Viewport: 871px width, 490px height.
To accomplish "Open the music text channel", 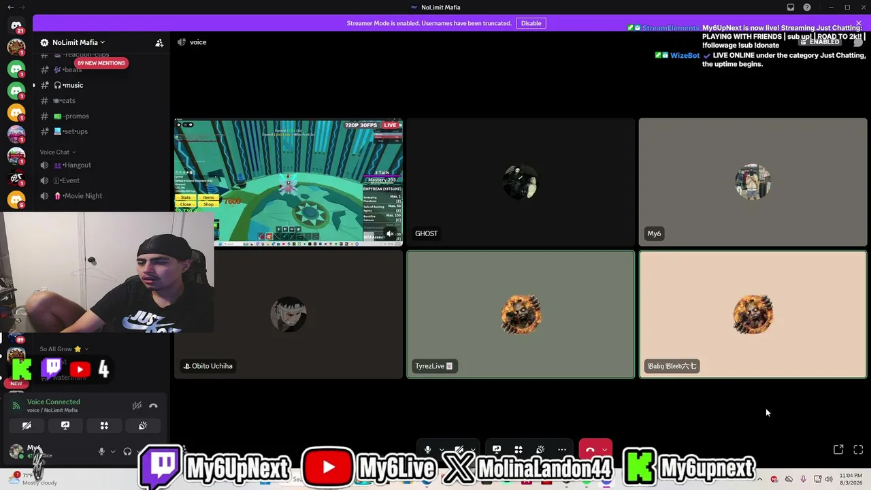I will pos(101,85).
